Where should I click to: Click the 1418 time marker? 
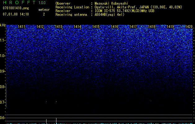tap(152, 26)
